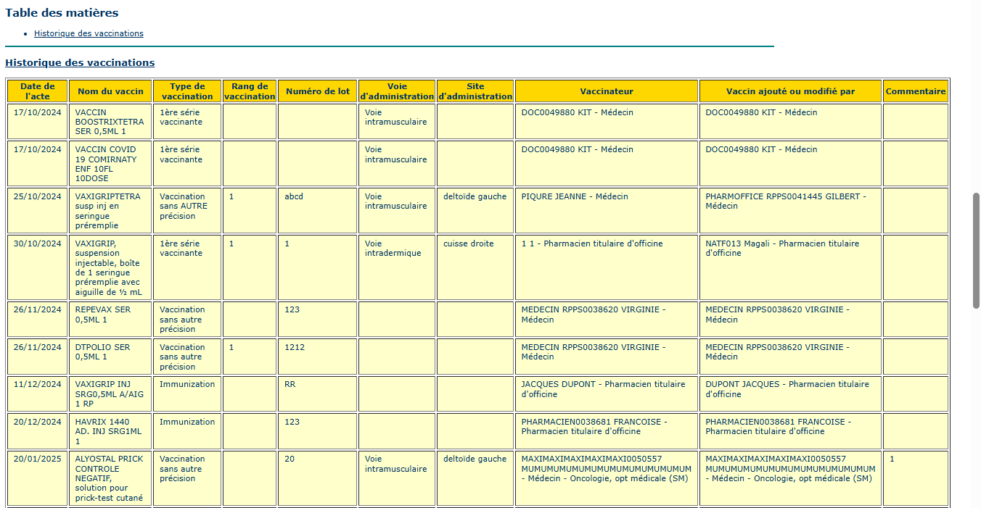Click the PIQURE JEANNE - Médecin vaccinator cell

[x=575, y=196]
